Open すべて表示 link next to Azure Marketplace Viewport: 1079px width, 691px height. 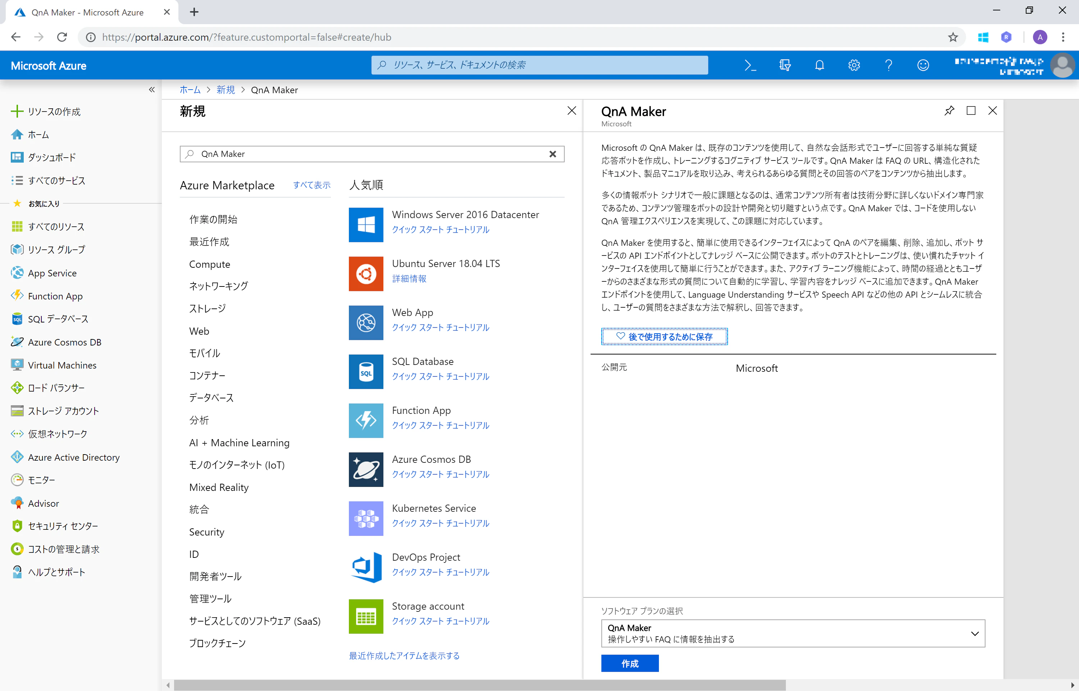coord(311,185)
